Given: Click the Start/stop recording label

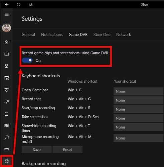Looking at the screenshot, I should click(38, 108).
